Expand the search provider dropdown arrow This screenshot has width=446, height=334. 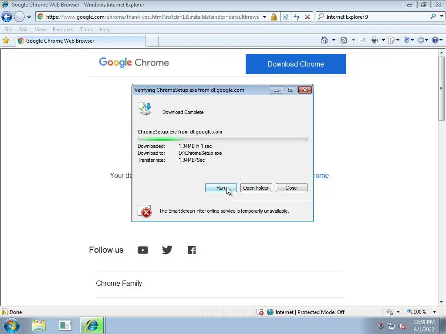(x=442, y=17)
